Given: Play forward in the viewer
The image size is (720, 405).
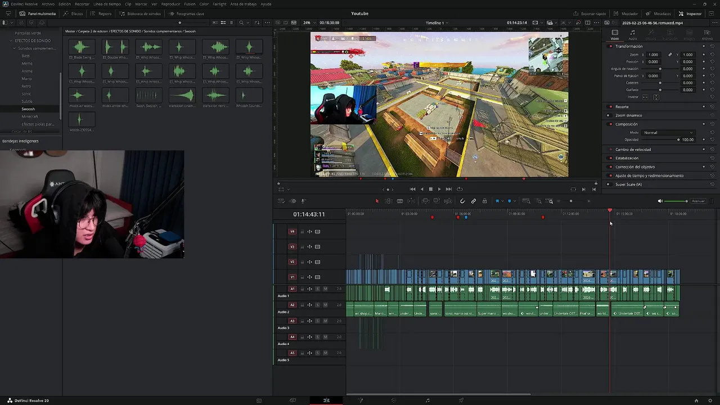Looking at the screenshot, I should point(439,189).
